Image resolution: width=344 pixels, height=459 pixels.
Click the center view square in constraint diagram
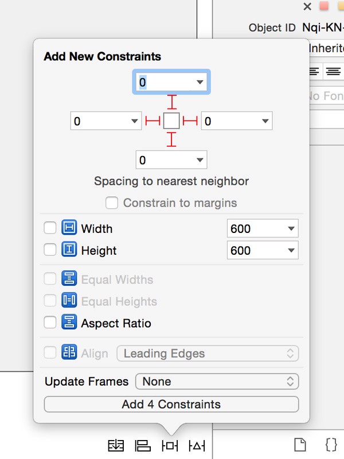pos(171,120)
